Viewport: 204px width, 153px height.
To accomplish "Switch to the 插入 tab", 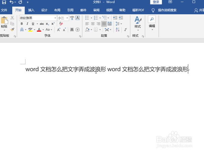I will (x=31, y=10).
